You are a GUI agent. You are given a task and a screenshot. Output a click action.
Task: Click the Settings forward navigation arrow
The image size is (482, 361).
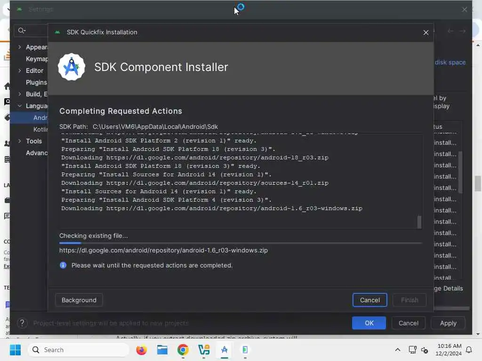point(462,31)
